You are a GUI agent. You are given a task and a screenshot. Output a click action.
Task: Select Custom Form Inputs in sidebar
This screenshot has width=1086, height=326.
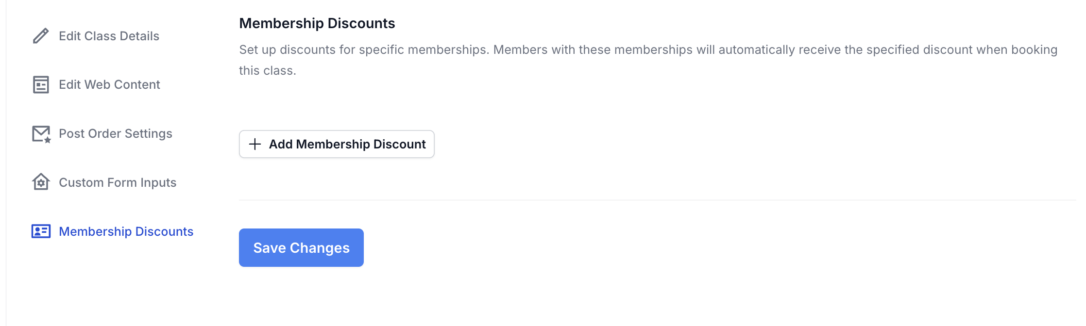click(x=118, y=182)
